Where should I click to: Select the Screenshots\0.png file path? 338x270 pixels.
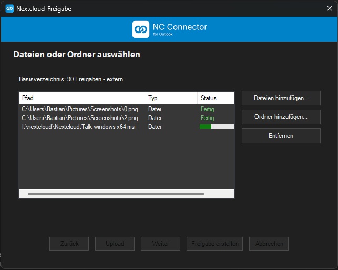80,109
